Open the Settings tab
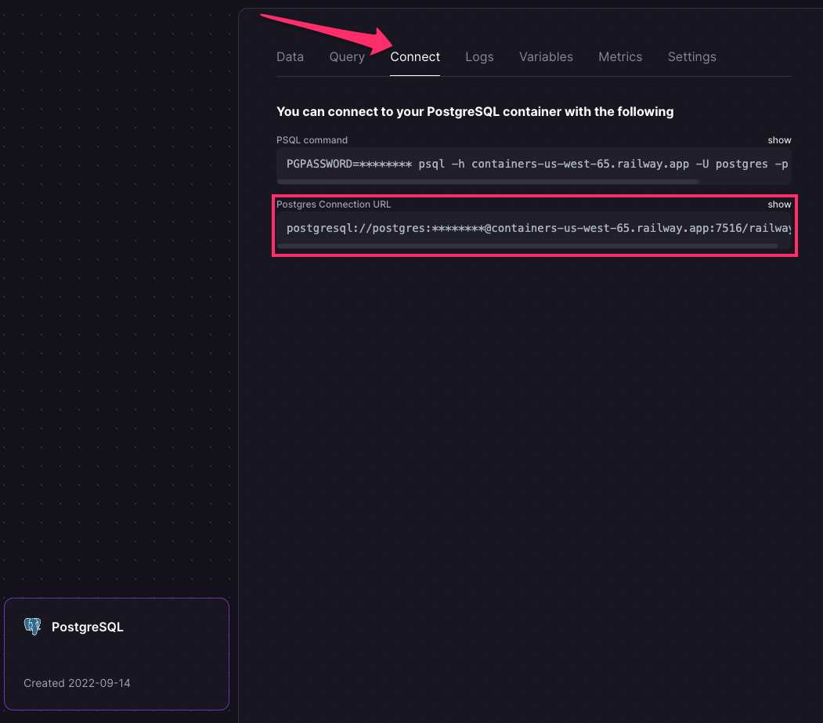This screenshot has height=723, width=823. (692, 56)
